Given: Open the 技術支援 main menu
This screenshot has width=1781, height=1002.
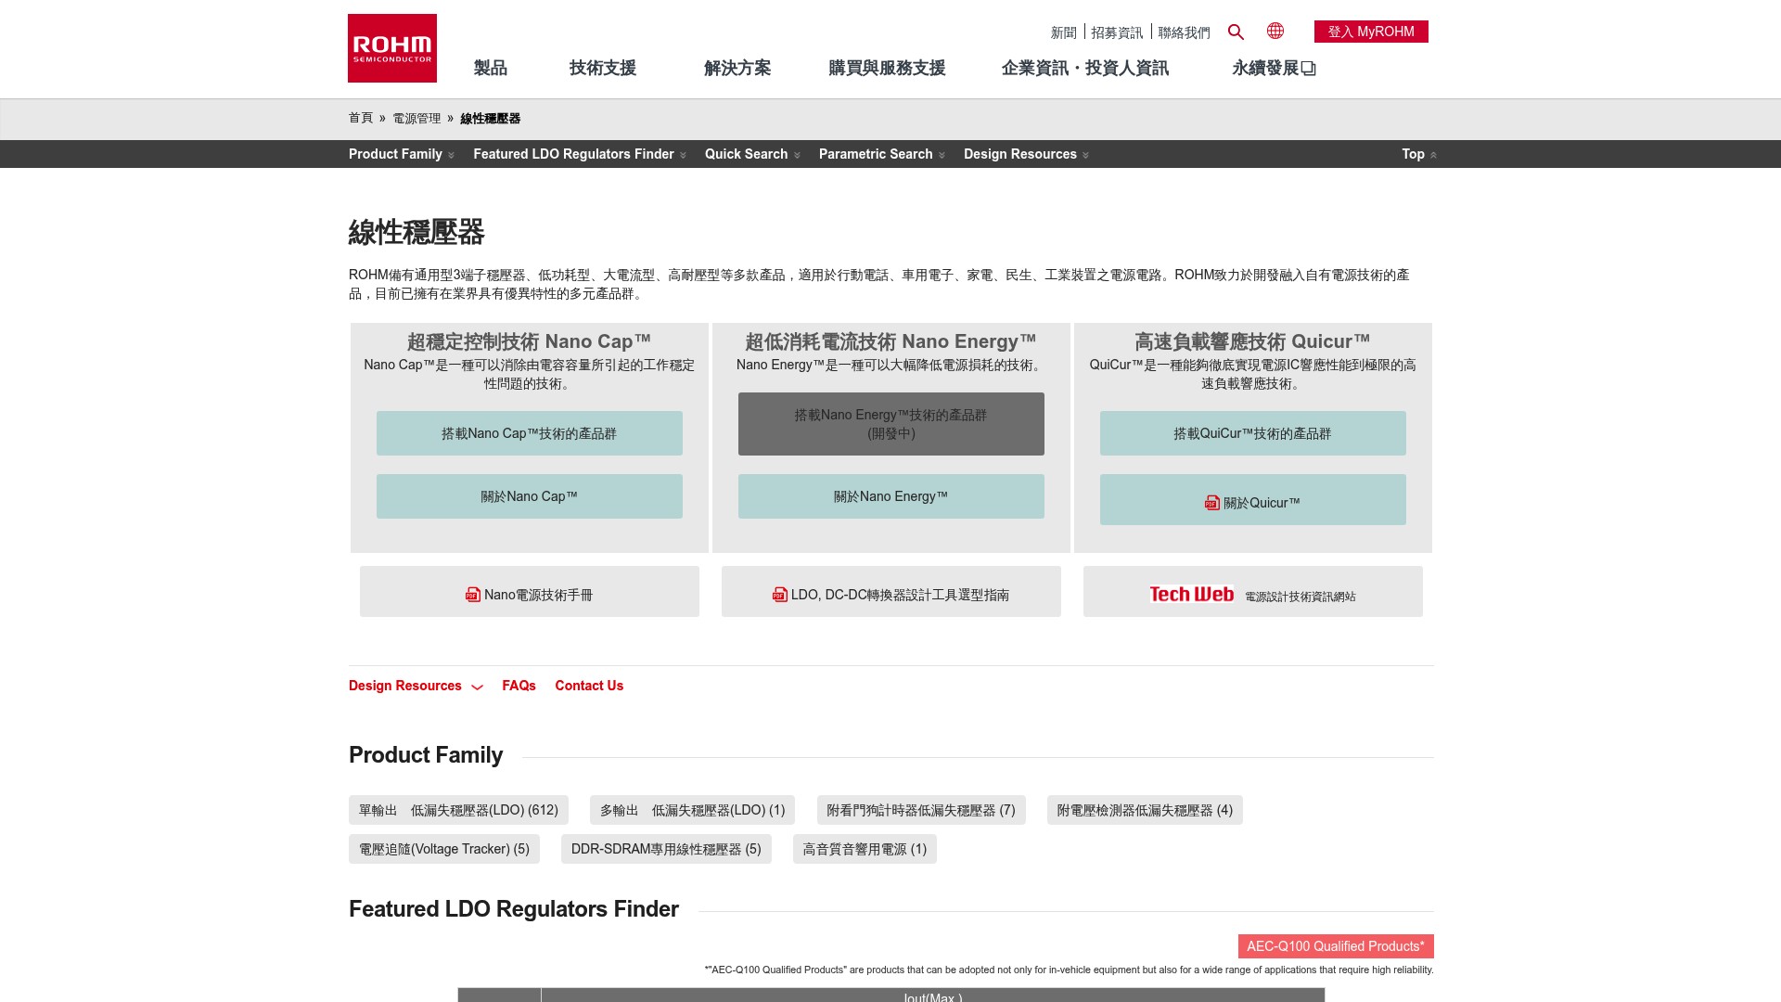Looking at the screenshot, I should tap(602, 68).
